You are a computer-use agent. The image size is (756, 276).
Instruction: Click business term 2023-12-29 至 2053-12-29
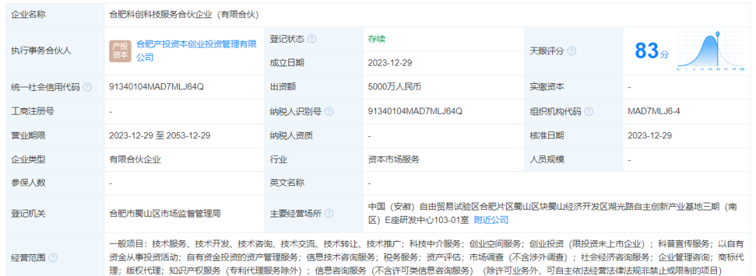(160, 136)
